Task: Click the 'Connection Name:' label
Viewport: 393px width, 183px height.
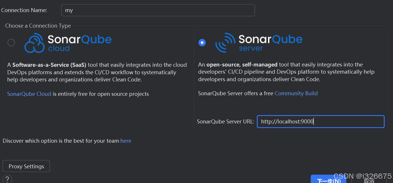Action: [24, 10]
